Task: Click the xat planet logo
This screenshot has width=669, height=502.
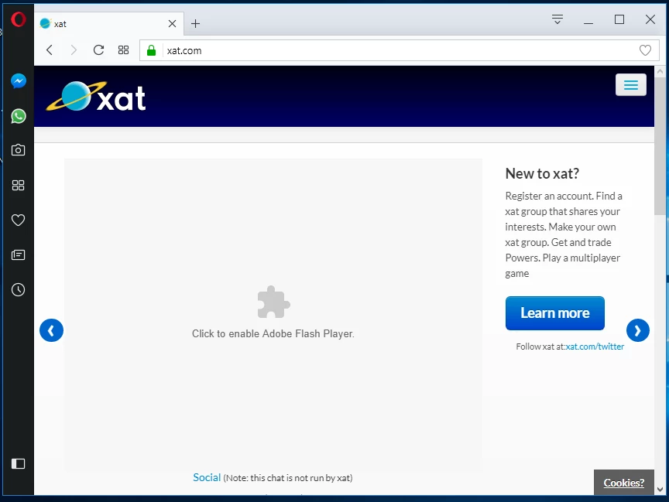Action: click(x=96, y=97)
